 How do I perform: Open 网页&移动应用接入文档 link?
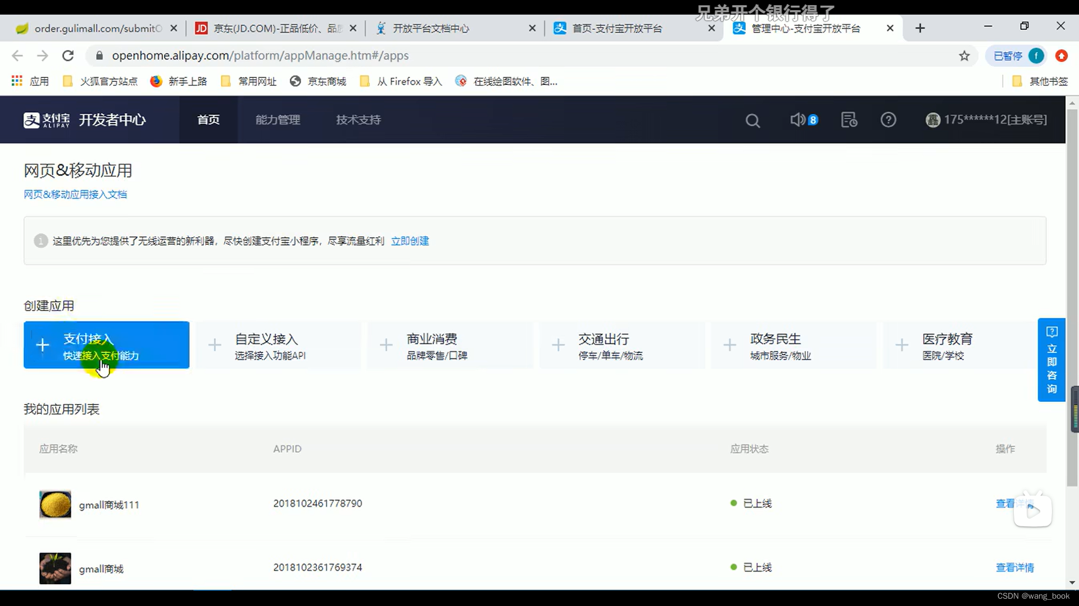75,194
